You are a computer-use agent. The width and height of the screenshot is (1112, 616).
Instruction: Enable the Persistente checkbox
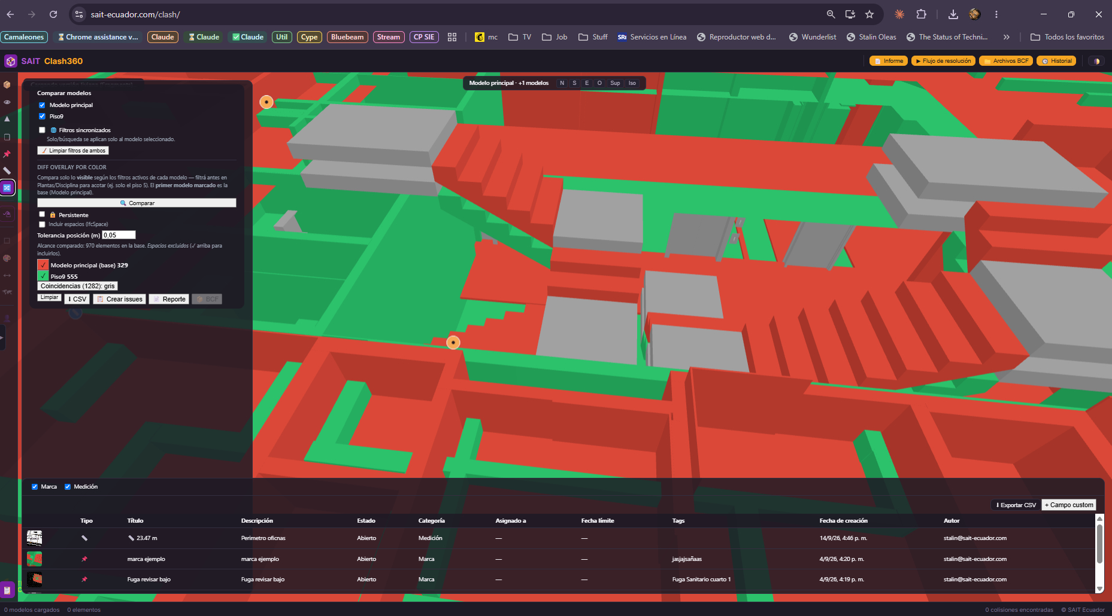click(x=42, y=214)
